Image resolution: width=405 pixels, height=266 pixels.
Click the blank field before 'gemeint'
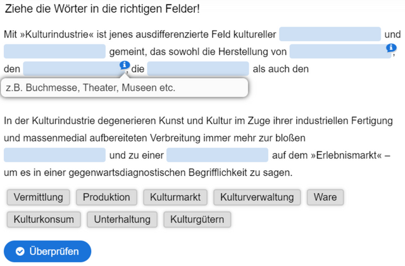(x=54, y=51)
